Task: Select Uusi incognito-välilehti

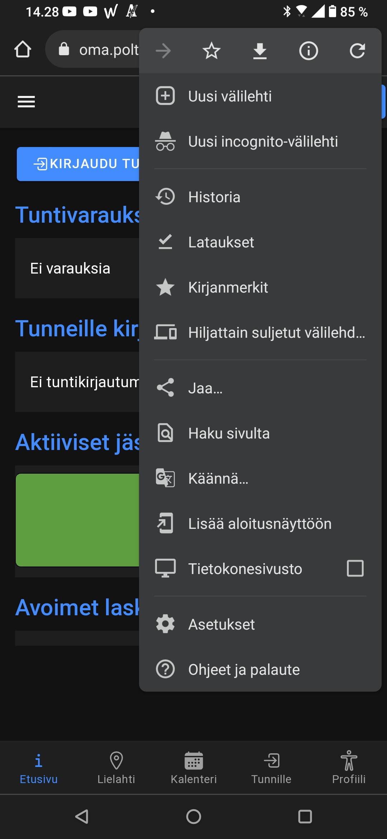Action: (x=263, y=141)
